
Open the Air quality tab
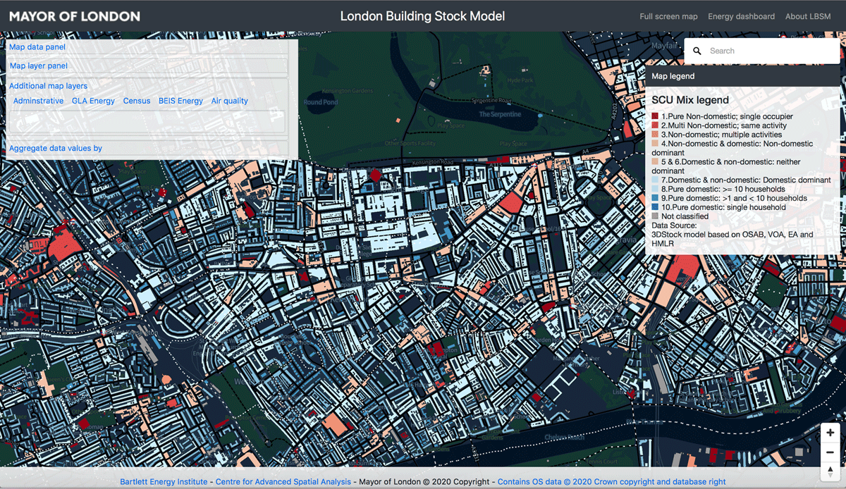pyautogui.click(x=230, y=101)
